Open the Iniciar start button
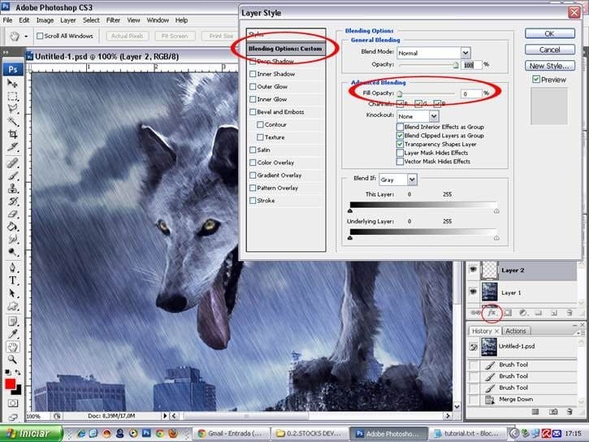Image resolution: width=589 pixels, height=442 pixels. (x=31, y=433)
